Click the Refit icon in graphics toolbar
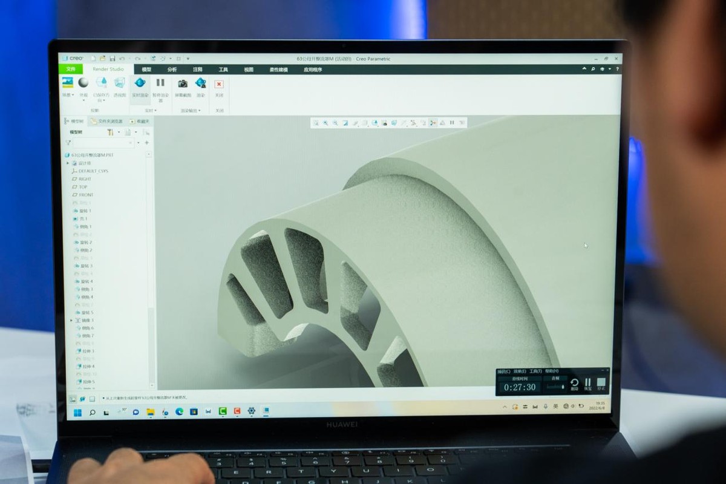The image size is (726, 484). [315, 123]
